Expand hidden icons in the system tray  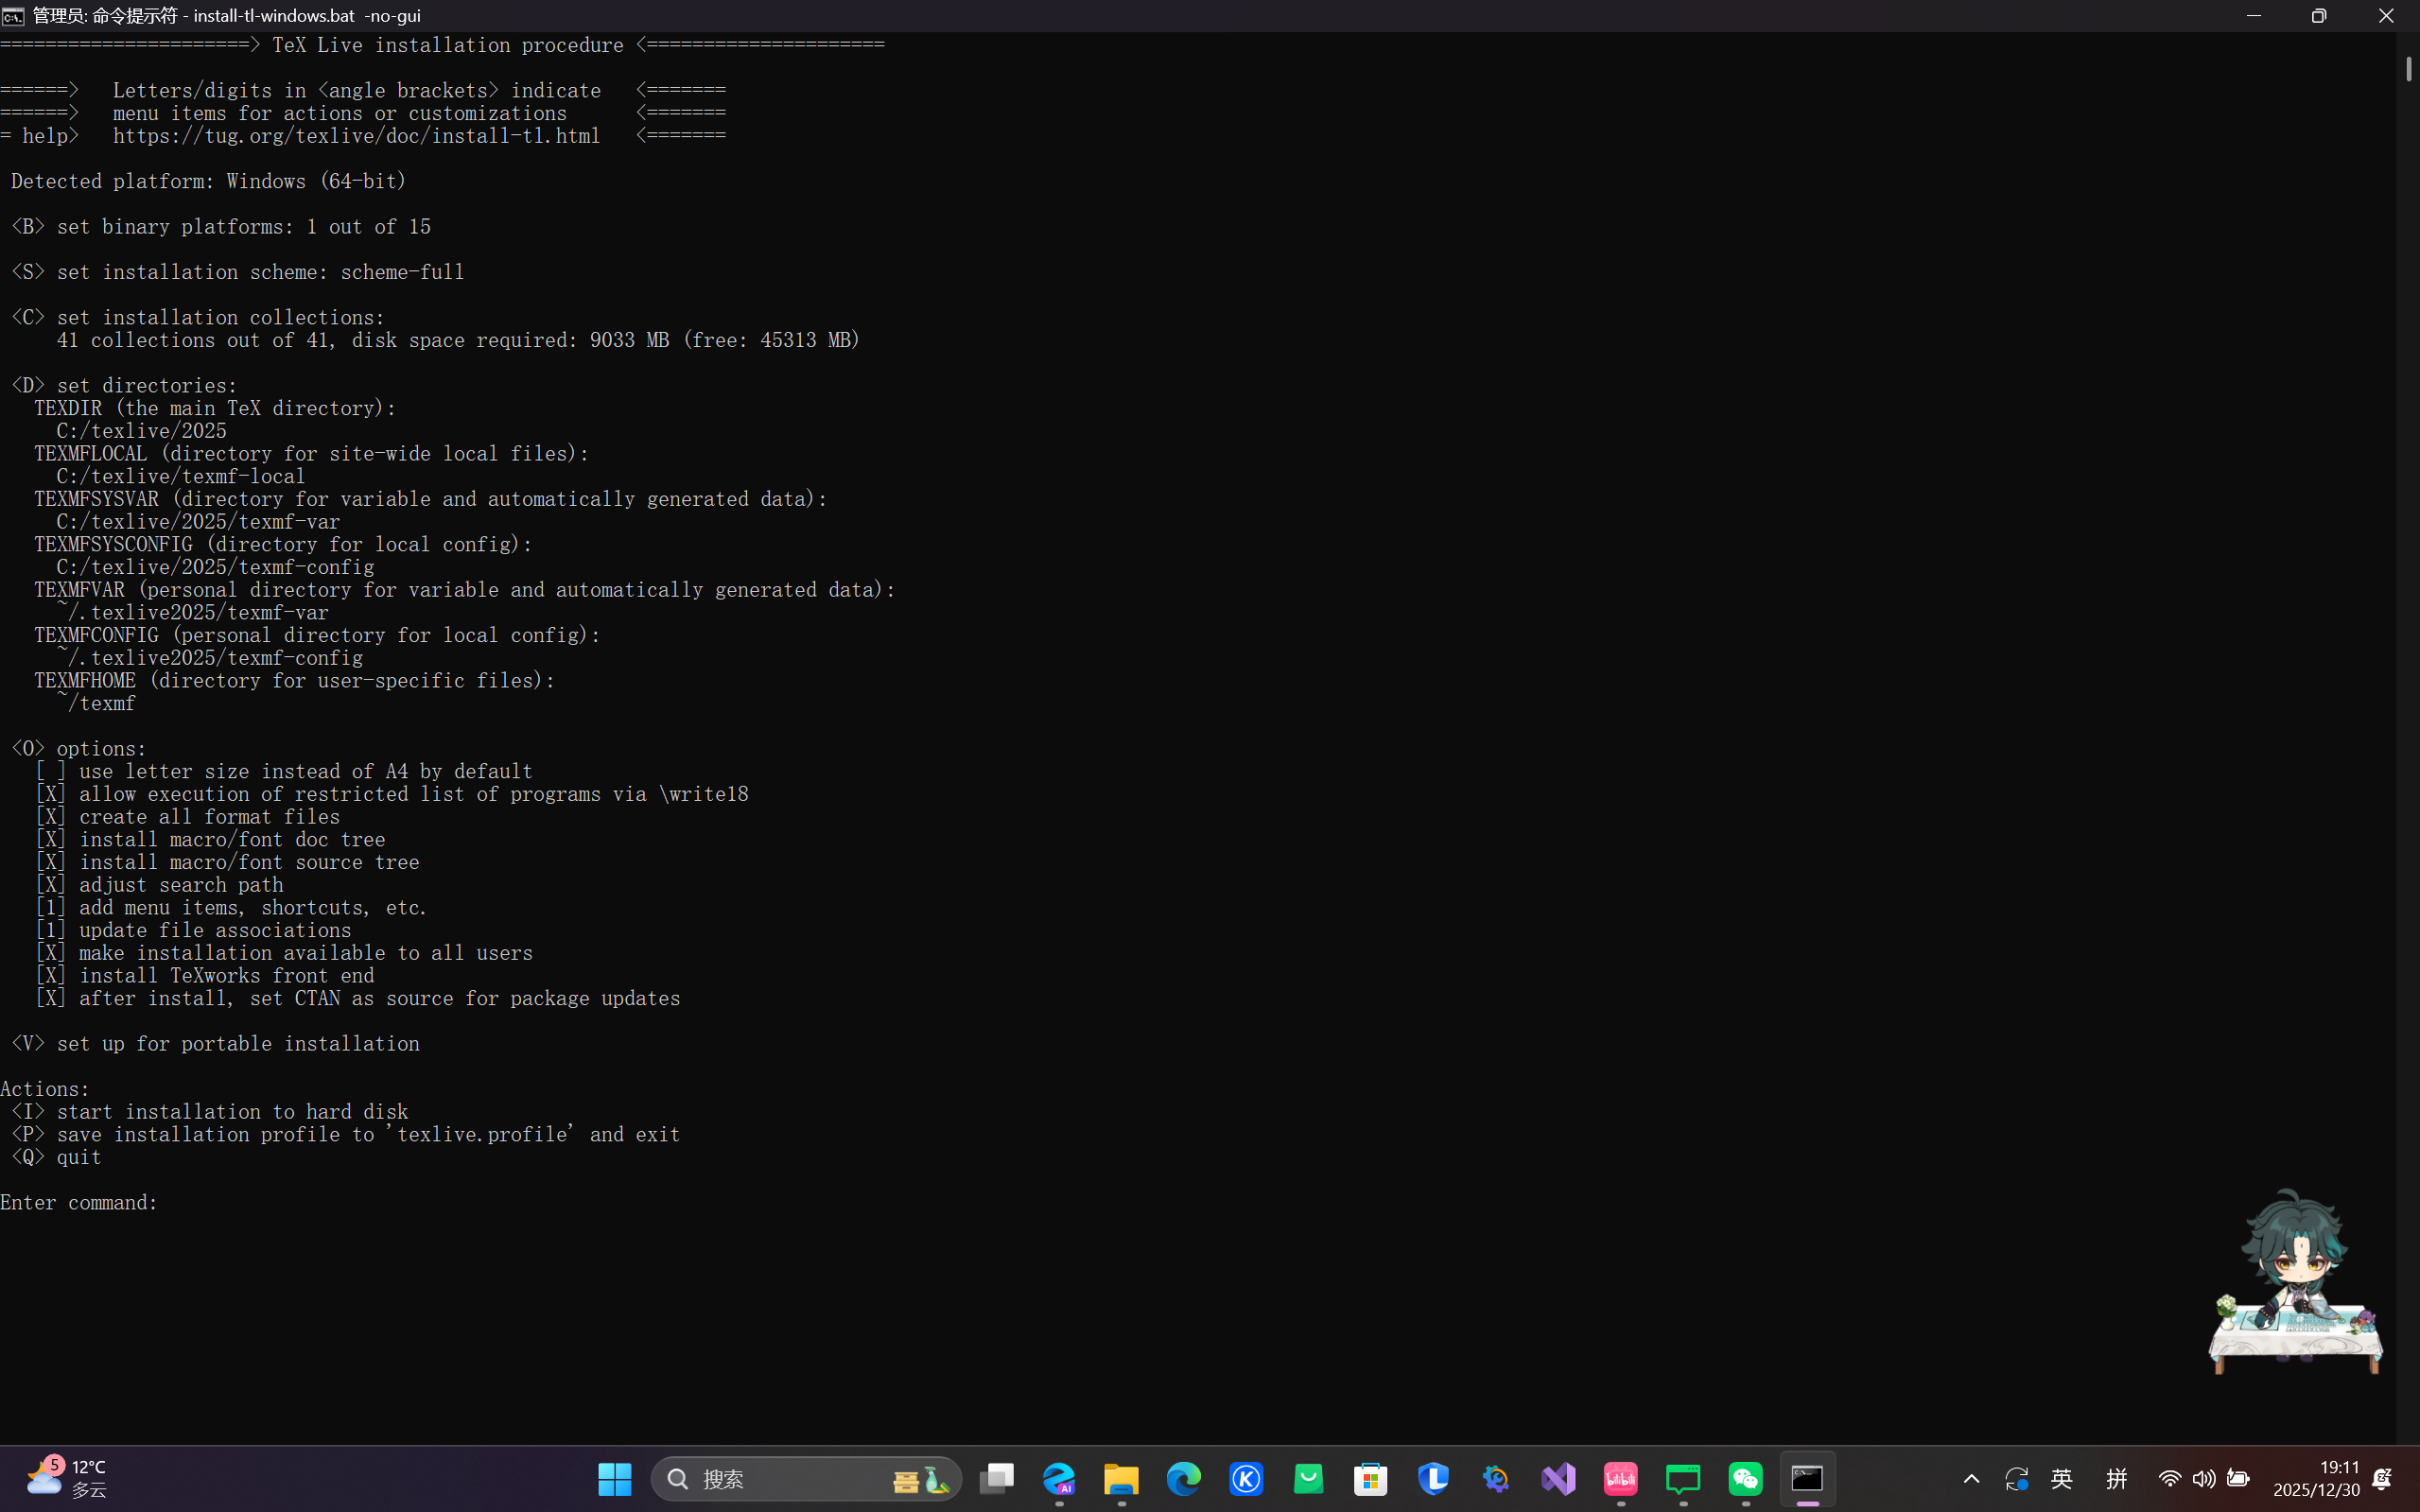pos(1969,1478)
